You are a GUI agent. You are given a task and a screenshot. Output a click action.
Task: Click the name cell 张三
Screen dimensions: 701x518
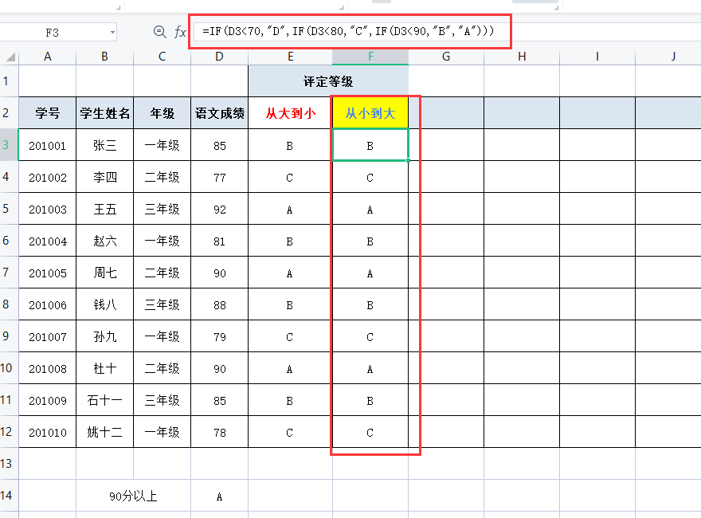click(x=104, y=145)
